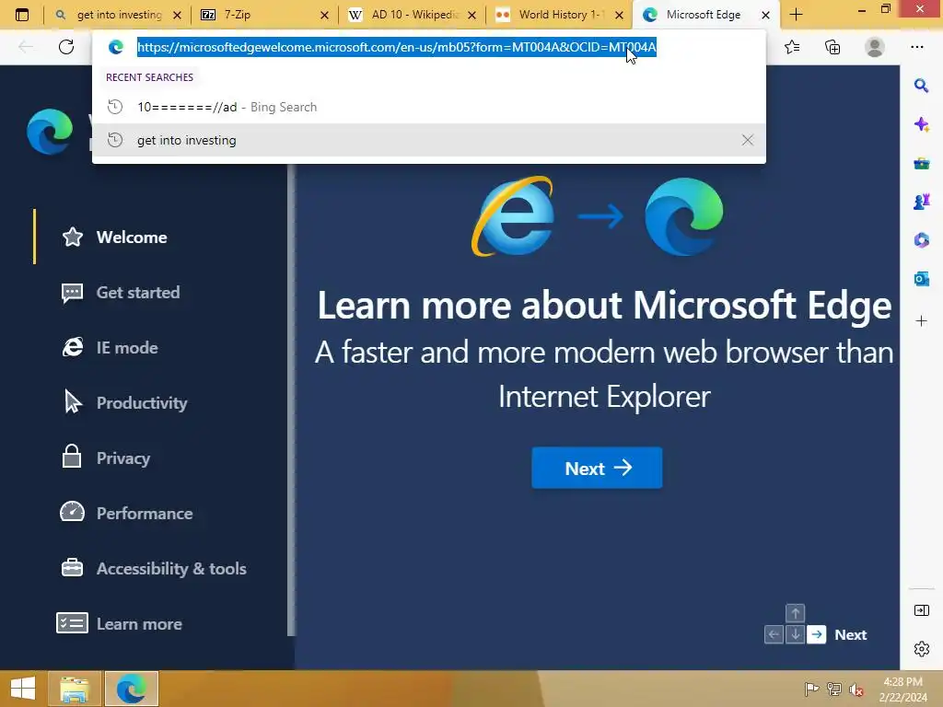Add a sidebar app with plus
Screen dimensions: 943x707
click(x=921, y=321)
